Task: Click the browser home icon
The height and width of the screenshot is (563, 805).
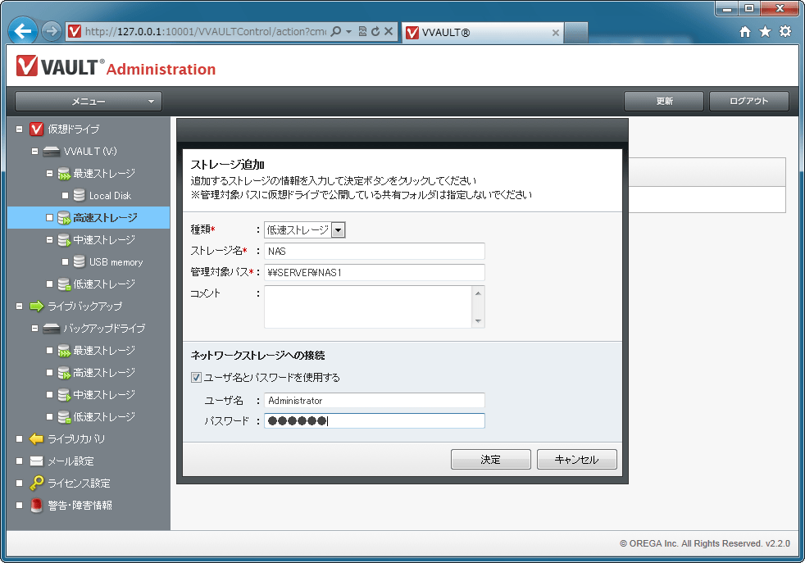Action: tap(745, 32)
